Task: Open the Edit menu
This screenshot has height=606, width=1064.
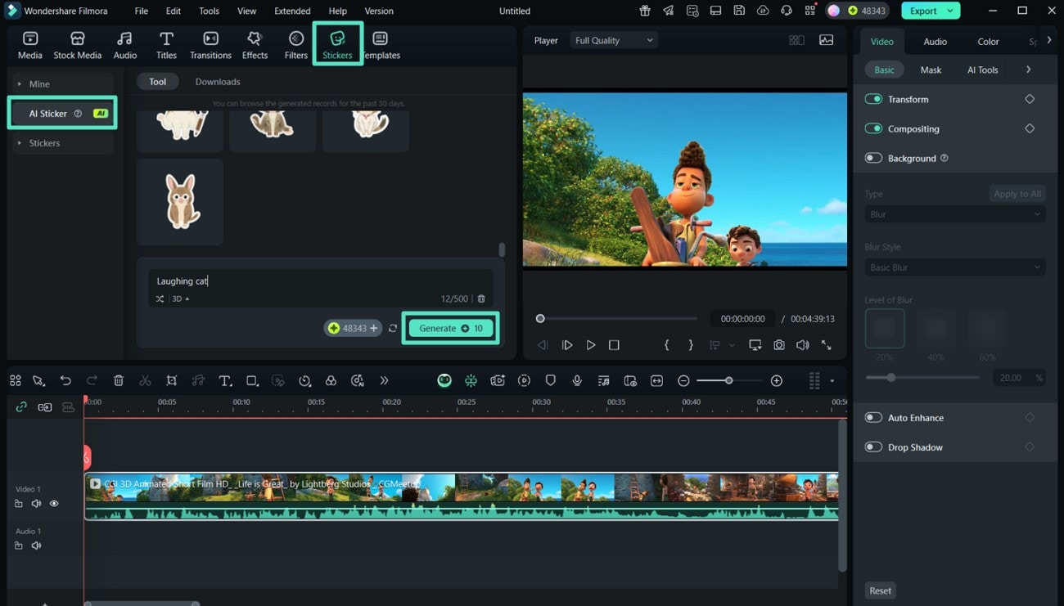Action: 174,11
